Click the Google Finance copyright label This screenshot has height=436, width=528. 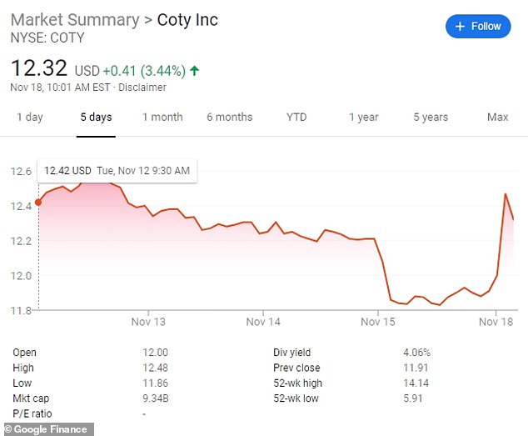(47, 429)
